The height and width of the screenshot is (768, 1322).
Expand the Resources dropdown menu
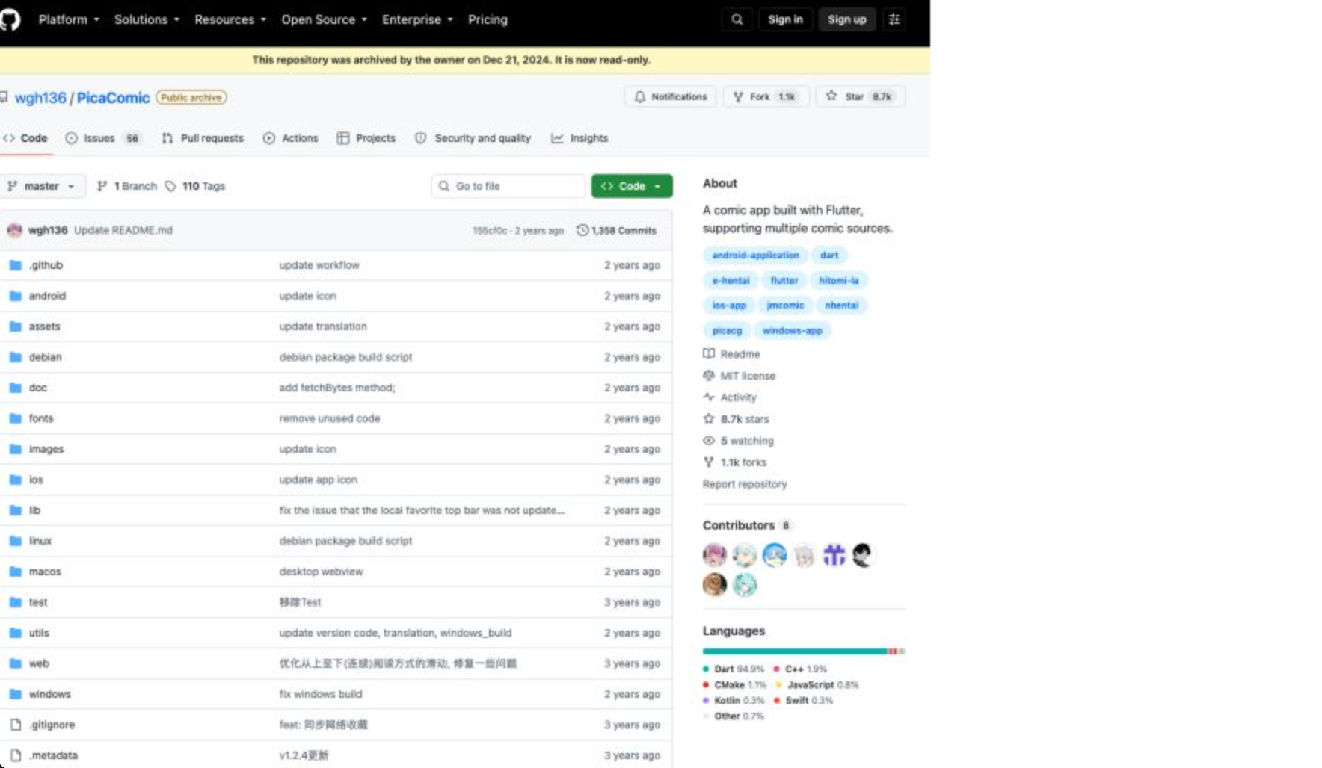click(x=230, y=19)
